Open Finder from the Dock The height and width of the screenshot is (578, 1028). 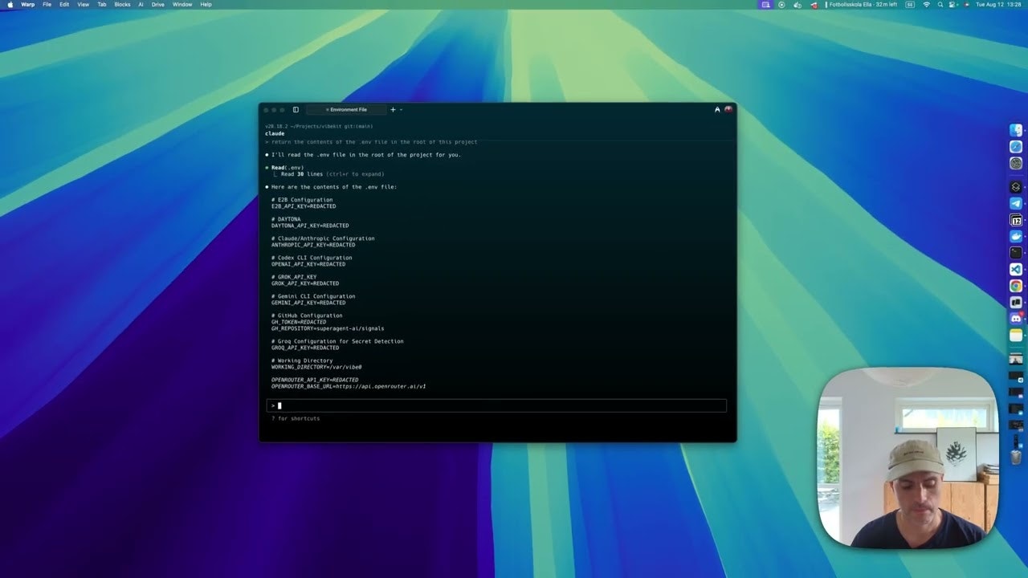coord(1016,129)
